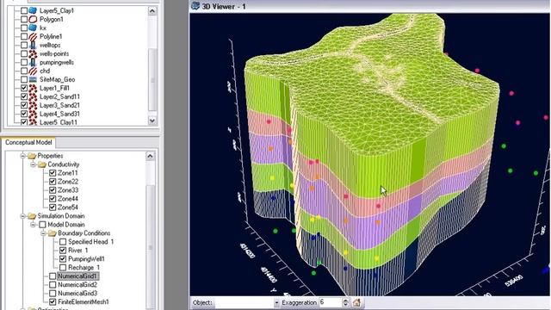The height and width of the screenshot is (310, 551).
Task: Open the Object dropdown list
Action: coord(276,302)
